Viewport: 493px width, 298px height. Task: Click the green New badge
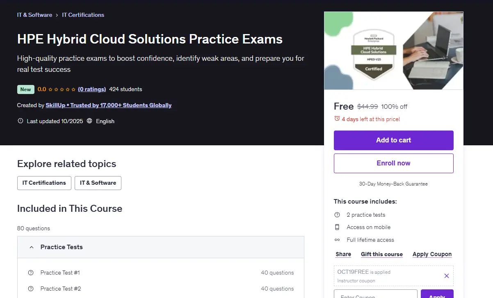25,89
